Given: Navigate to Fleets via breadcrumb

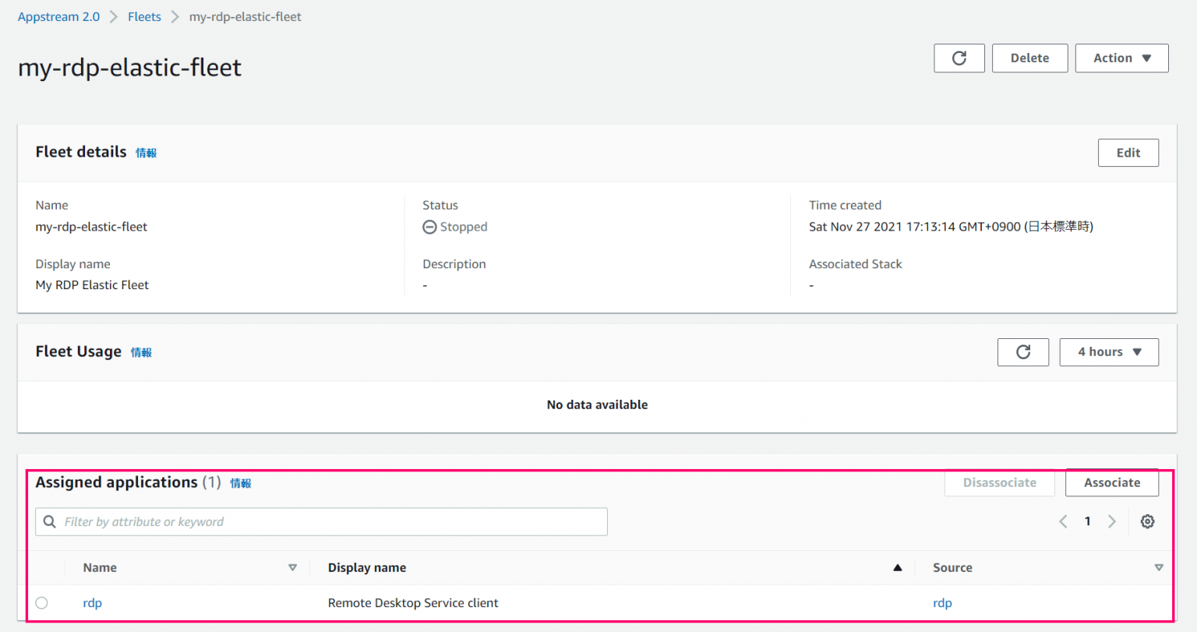Looking at the screenshot, I should tap(144, 16).
